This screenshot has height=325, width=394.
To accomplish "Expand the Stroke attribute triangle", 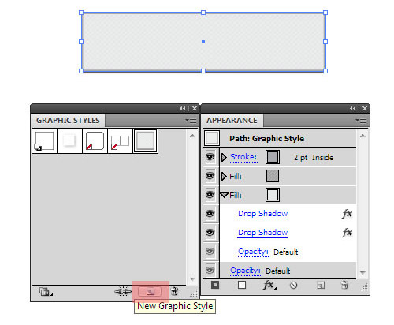I will (224, 157).
